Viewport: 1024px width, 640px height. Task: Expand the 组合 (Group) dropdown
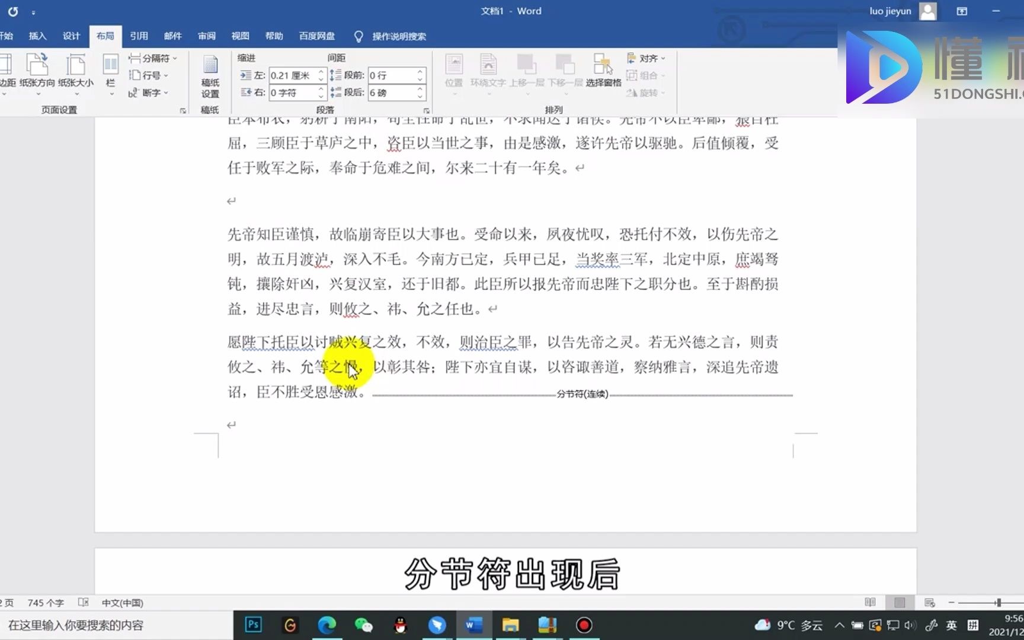(646, 75)
